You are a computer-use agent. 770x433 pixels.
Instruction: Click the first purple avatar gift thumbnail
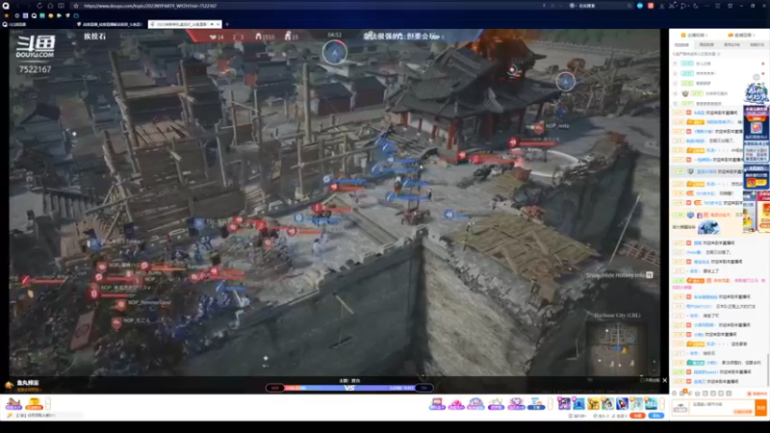tap(564, 403)
